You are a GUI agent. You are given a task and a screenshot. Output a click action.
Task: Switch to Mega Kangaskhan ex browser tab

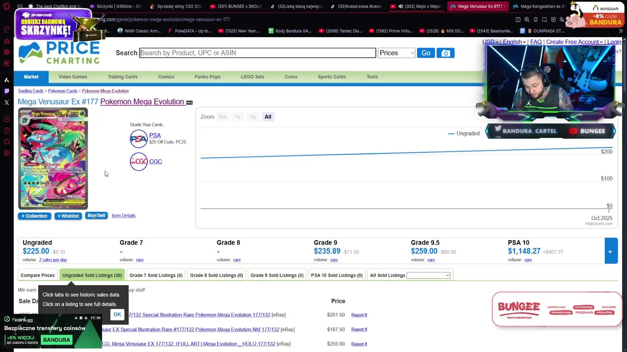point(539,6)
